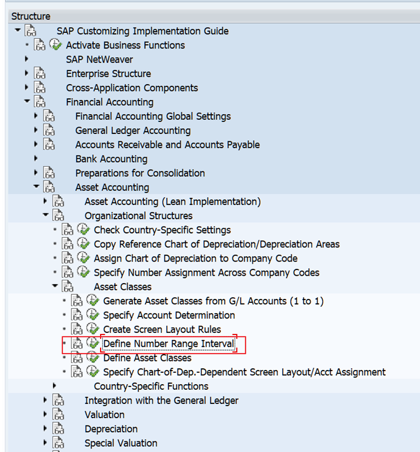The width and height of the screenshot is (420, 452).
Task: Open documentation icon for SAP Customizing Implementation Guide
Action: 31,31
